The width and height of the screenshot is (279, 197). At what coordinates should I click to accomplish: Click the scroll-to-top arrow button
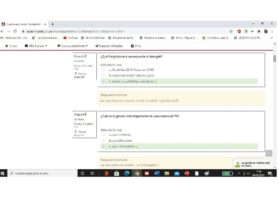point(269,154)
